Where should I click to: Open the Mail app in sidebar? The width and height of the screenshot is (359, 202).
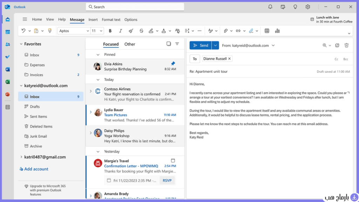tap(8, 20)
